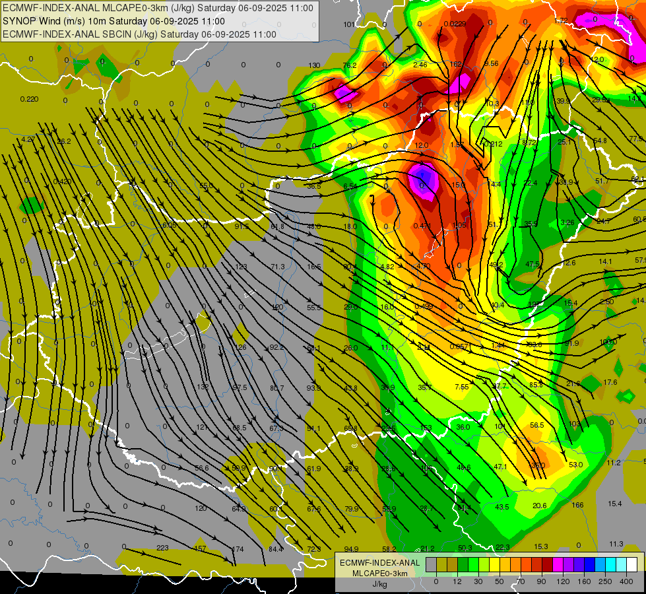Click the map value 0.420

[x=62, y=181]
